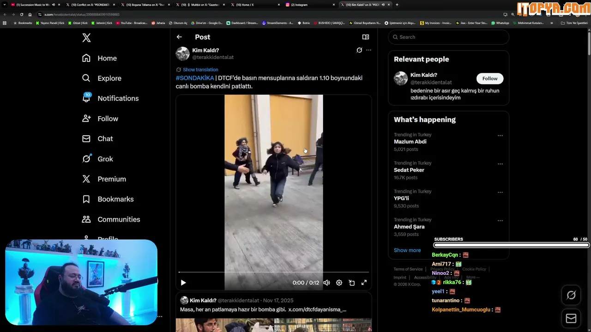Image resolution: width=591 pixels, height=332 pixels.
Task: Open Bookmarks in the sidebar
Action: pos(108,199)
